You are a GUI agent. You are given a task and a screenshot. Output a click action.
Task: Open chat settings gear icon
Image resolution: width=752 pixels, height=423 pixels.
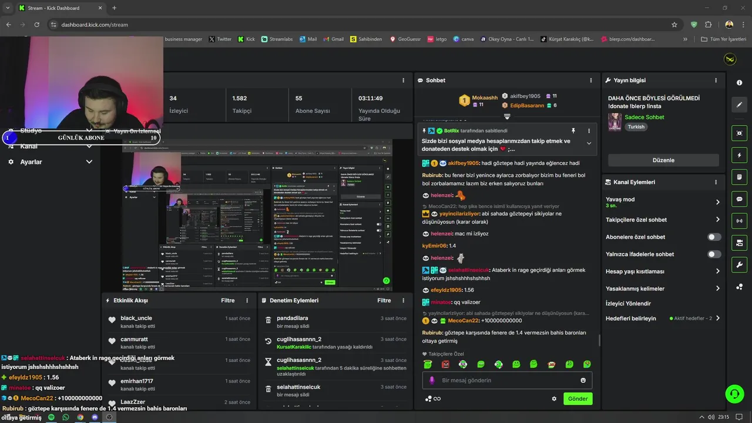(553, 399)
